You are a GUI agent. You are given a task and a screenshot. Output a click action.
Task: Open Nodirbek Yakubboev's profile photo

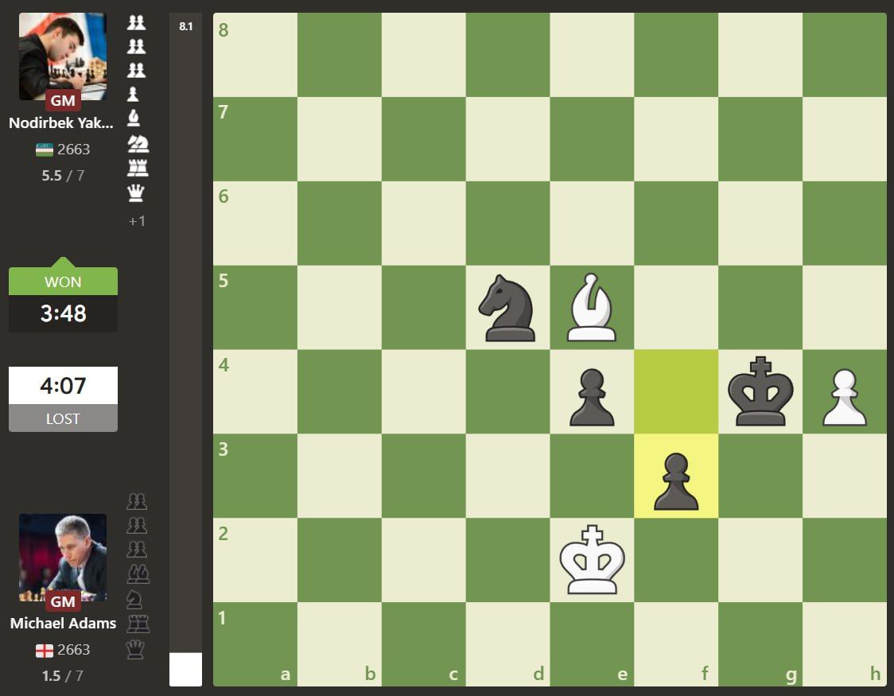click(63, 56)
